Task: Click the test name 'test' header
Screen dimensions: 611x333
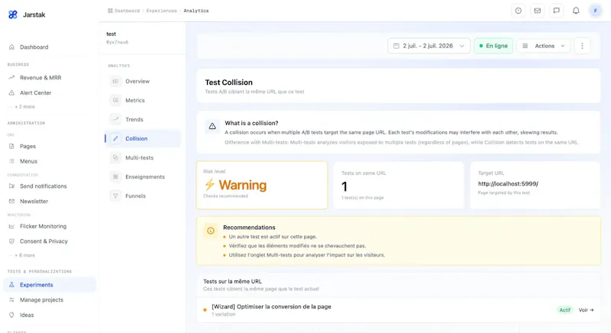Action: [x=111, y=34]
